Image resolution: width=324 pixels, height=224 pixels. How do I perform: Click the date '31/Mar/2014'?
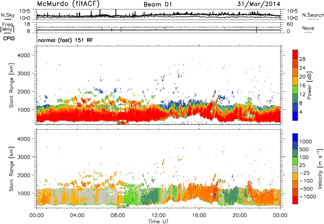[259, 4]
